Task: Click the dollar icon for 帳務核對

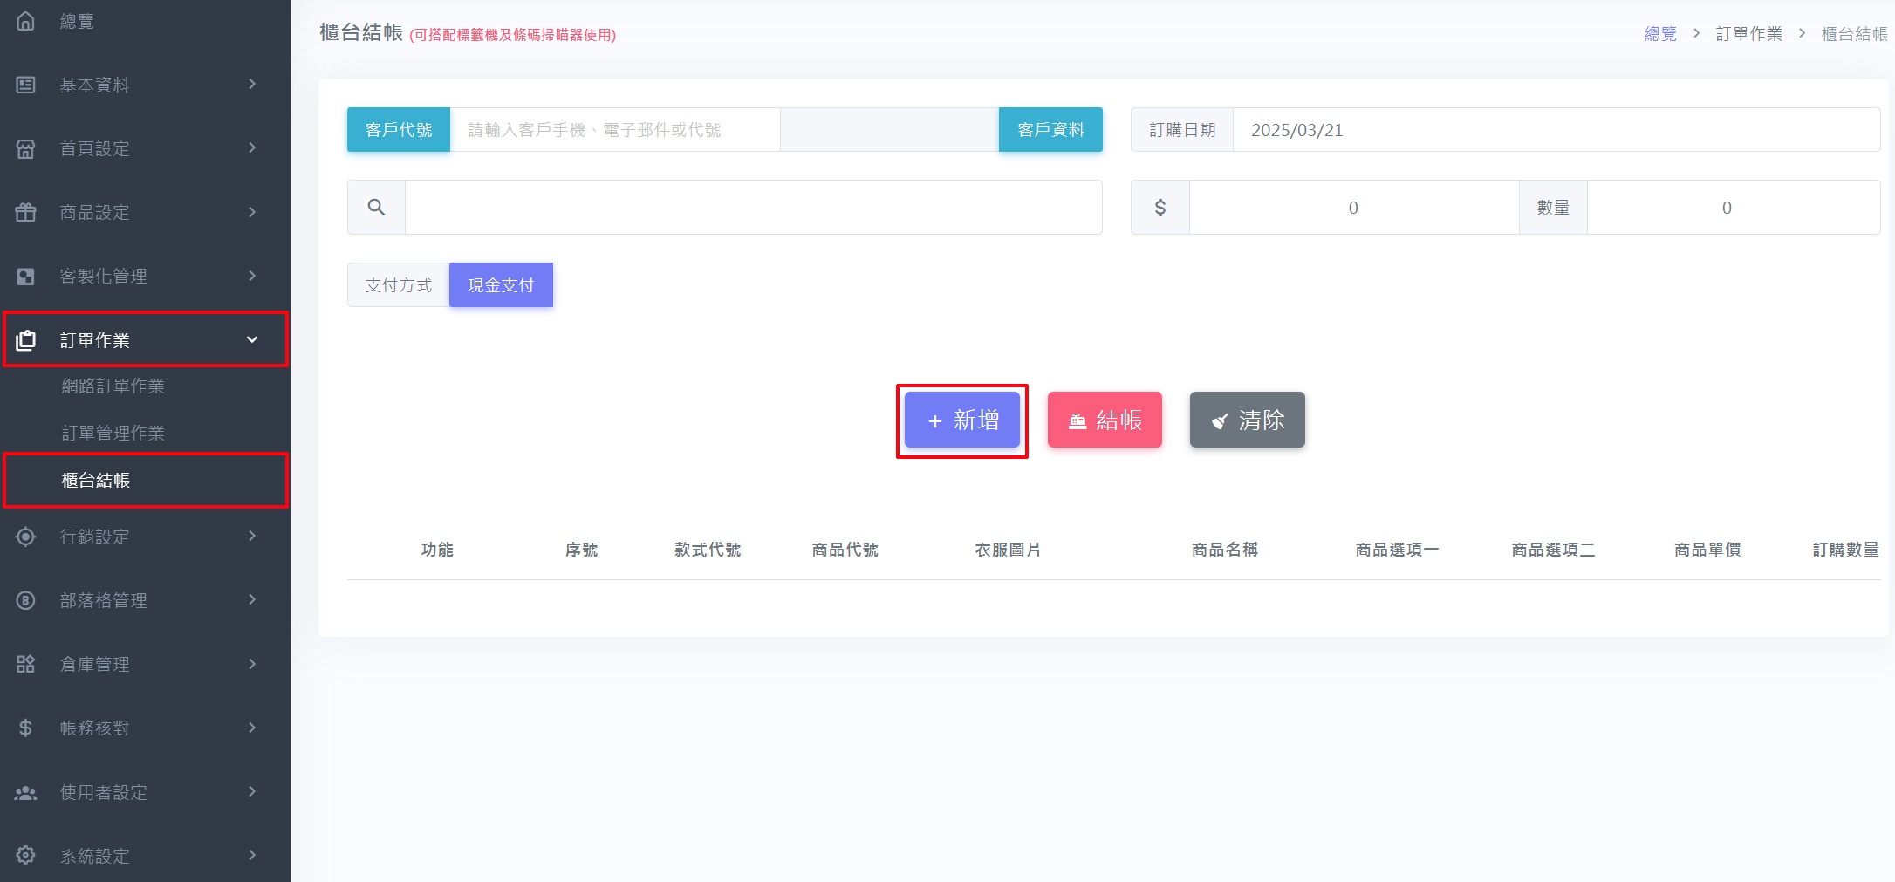Action: (x=26, y=728)
